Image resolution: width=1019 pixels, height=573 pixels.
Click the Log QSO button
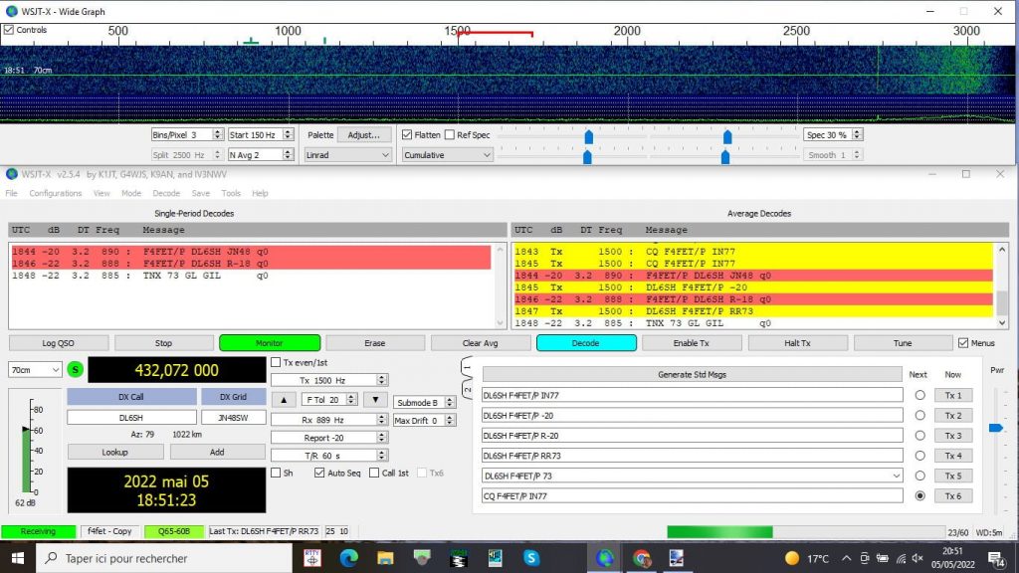pyautogui.click(x=59, y=343)
